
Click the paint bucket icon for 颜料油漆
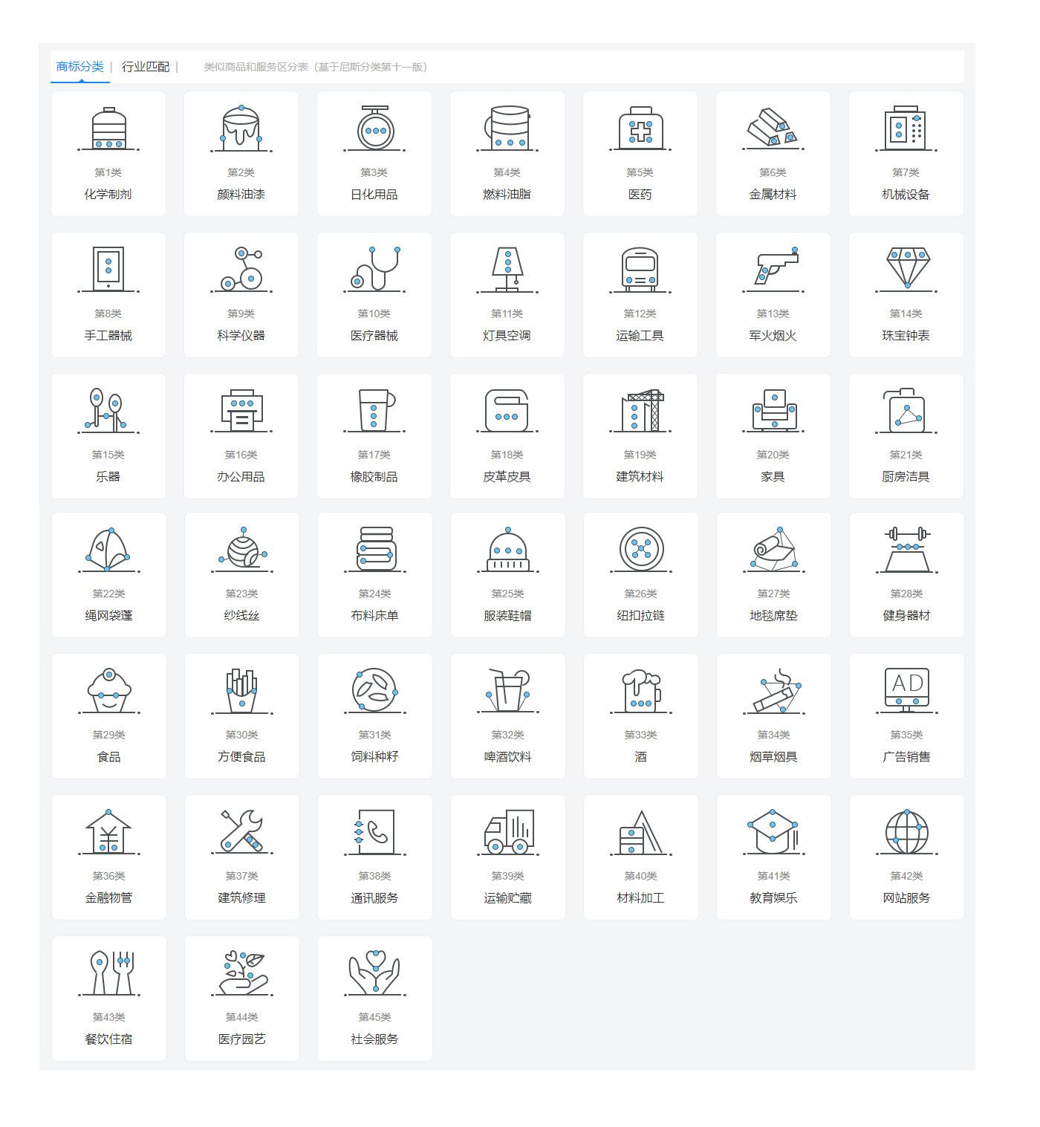click(241, 129)
